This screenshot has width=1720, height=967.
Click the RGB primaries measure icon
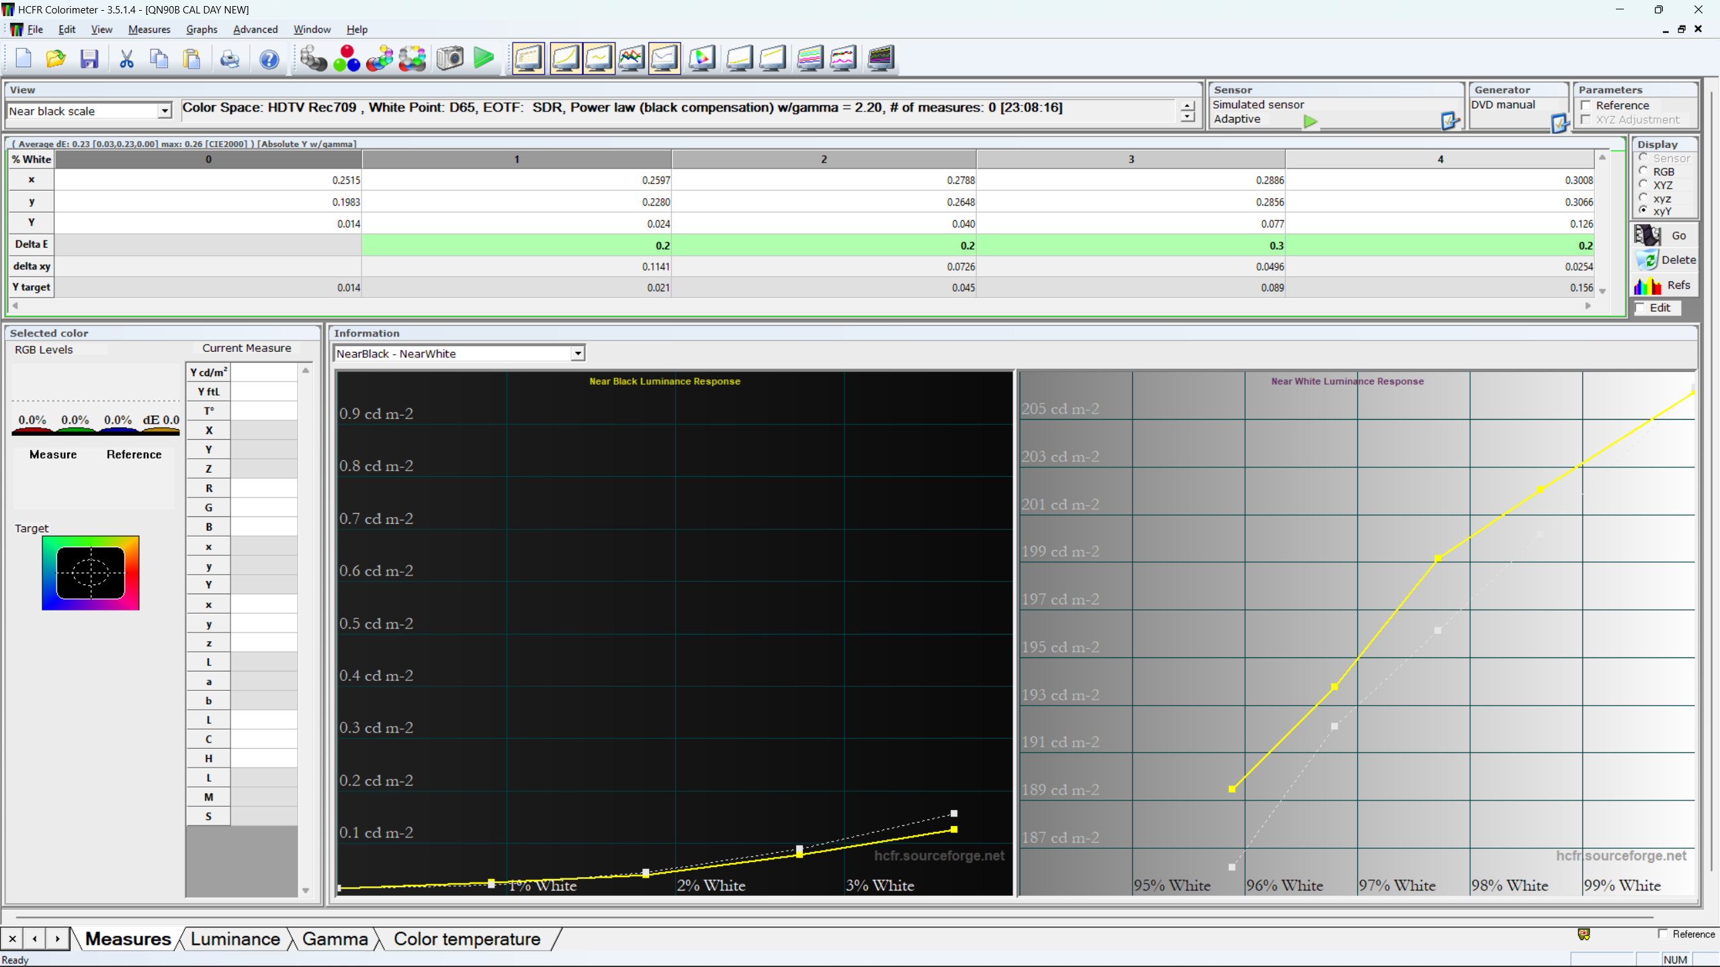tap(347, 58)
